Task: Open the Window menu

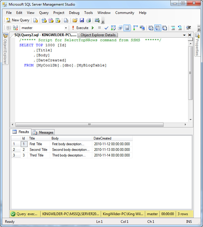Action: click(x=104, y=13)
